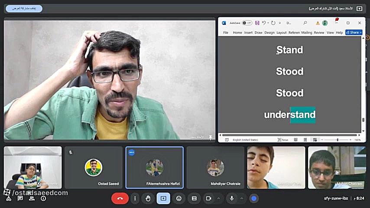Switch to Web Layout view icon

click(315, 140)
